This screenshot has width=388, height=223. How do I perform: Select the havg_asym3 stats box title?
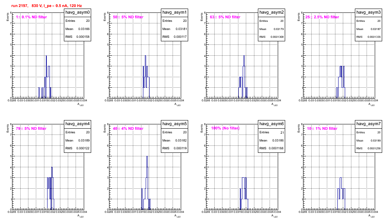(x=369, y=12)
